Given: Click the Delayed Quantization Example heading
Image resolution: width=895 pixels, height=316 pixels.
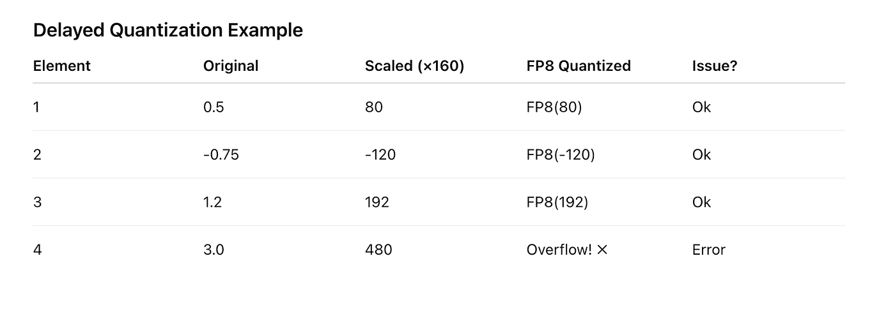Looking at the screenshot, I should [167, 30].
